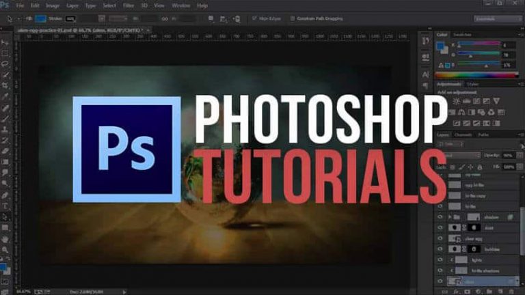Open the Layers panel flyout menu
The width and height of the screenshot is (525, 295).
click(x=520, y=135)
